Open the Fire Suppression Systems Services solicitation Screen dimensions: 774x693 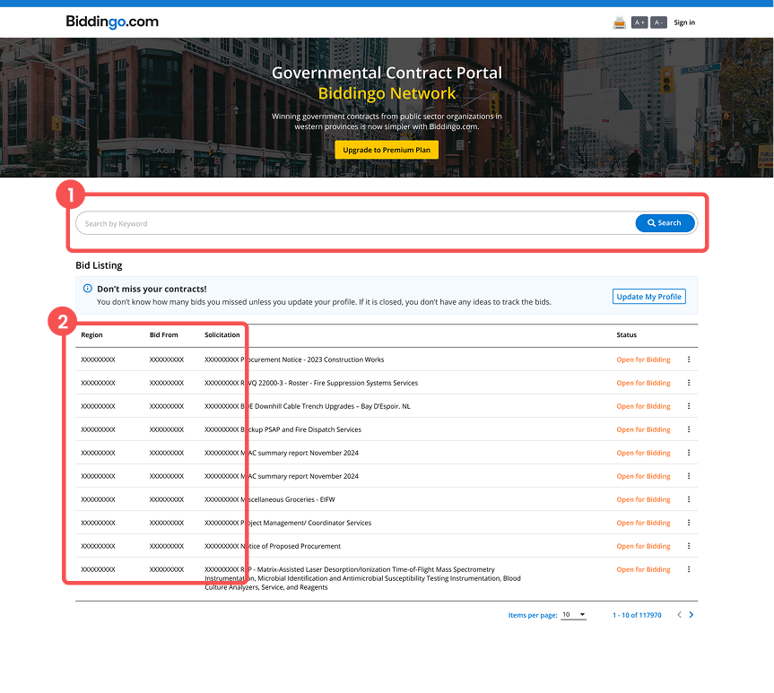pyautogui.click(x=311, y=383)
